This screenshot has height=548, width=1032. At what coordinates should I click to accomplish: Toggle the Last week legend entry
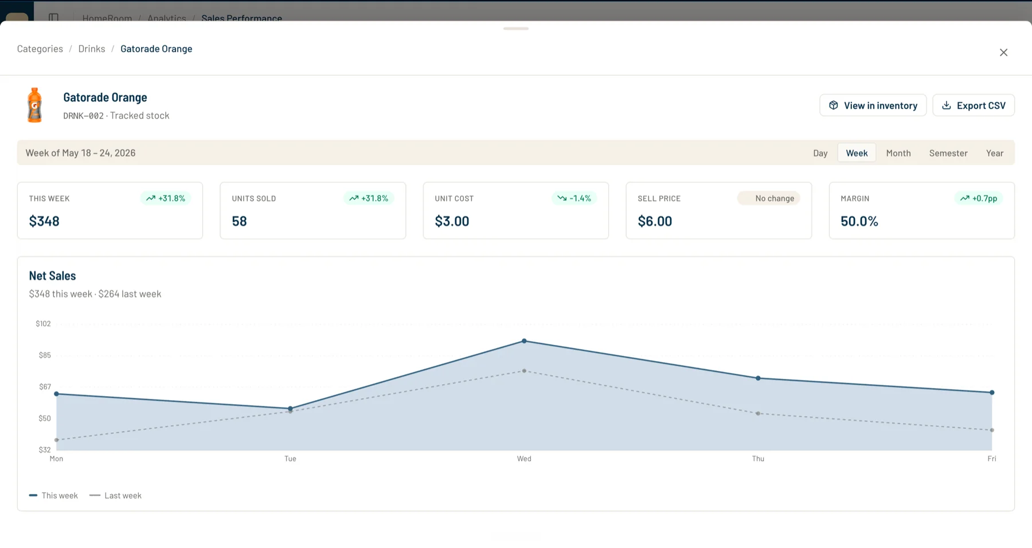pos(115,495)
